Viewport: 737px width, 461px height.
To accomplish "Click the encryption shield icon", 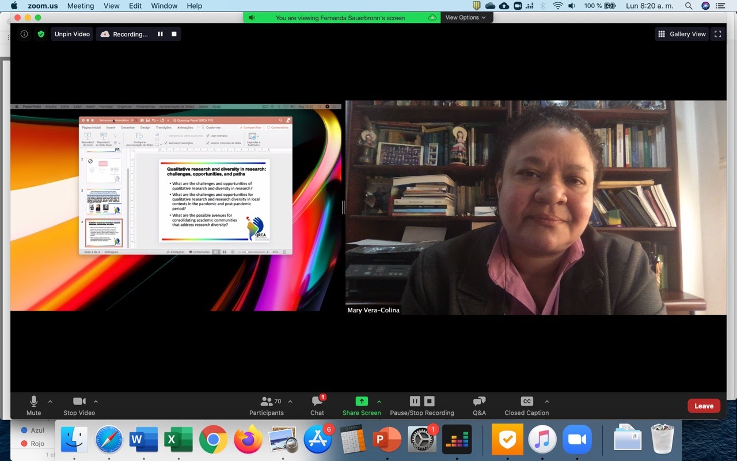I will pos(41,34).
